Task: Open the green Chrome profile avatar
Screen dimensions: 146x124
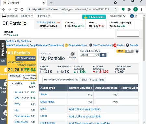Action: 135,9
